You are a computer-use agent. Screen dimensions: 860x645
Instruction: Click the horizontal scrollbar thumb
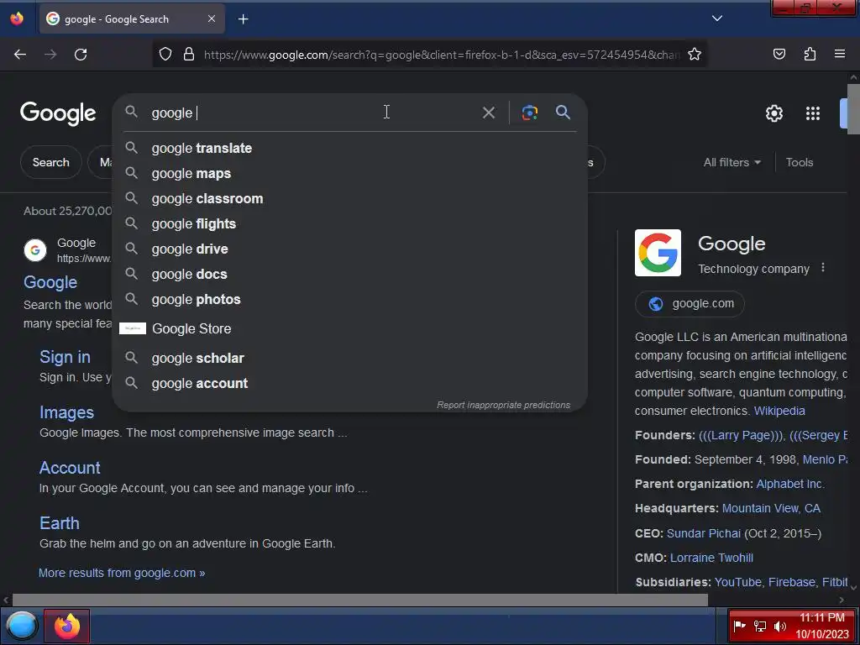pyautogui.click(x=359, y=600)
